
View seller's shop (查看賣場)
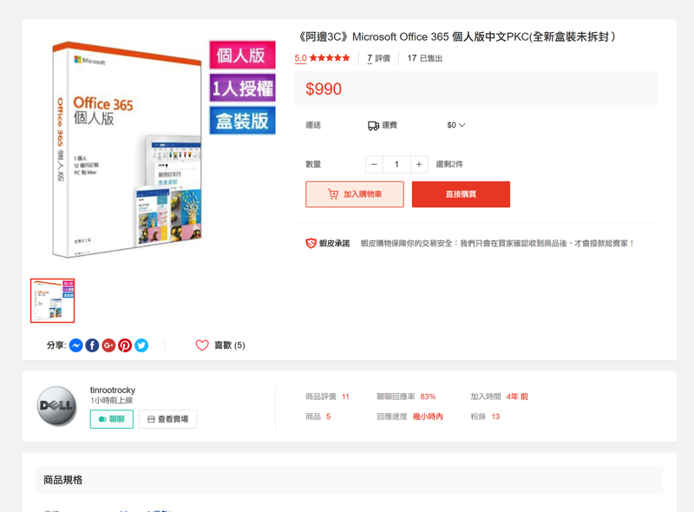(x=167, y=419)
